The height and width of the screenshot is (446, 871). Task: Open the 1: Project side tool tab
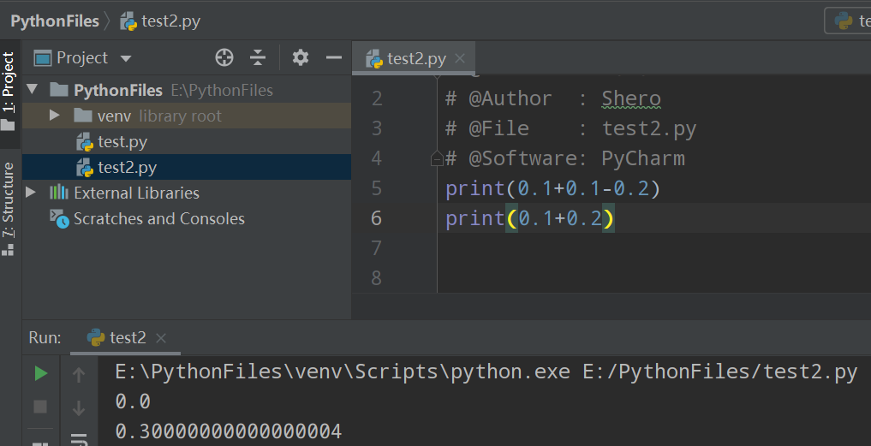(x=9, y=91)
